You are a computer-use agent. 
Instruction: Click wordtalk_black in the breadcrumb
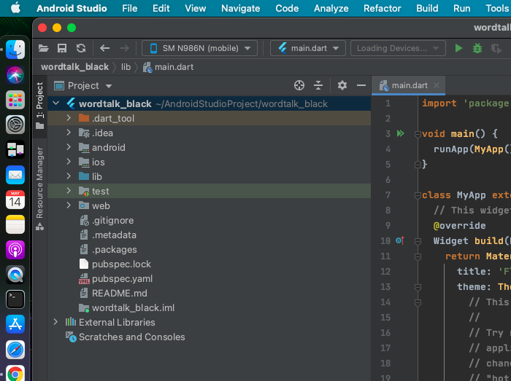pos(74,67)
